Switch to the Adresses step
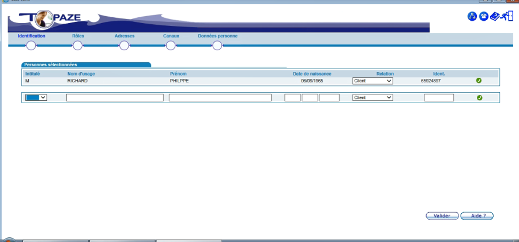This screenshot has width=519, height=242. pyautogui.click(x=124, y=46)
